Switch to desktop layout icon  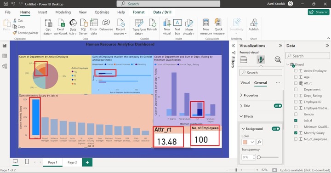pyautogui.click(x=16, y=162)
